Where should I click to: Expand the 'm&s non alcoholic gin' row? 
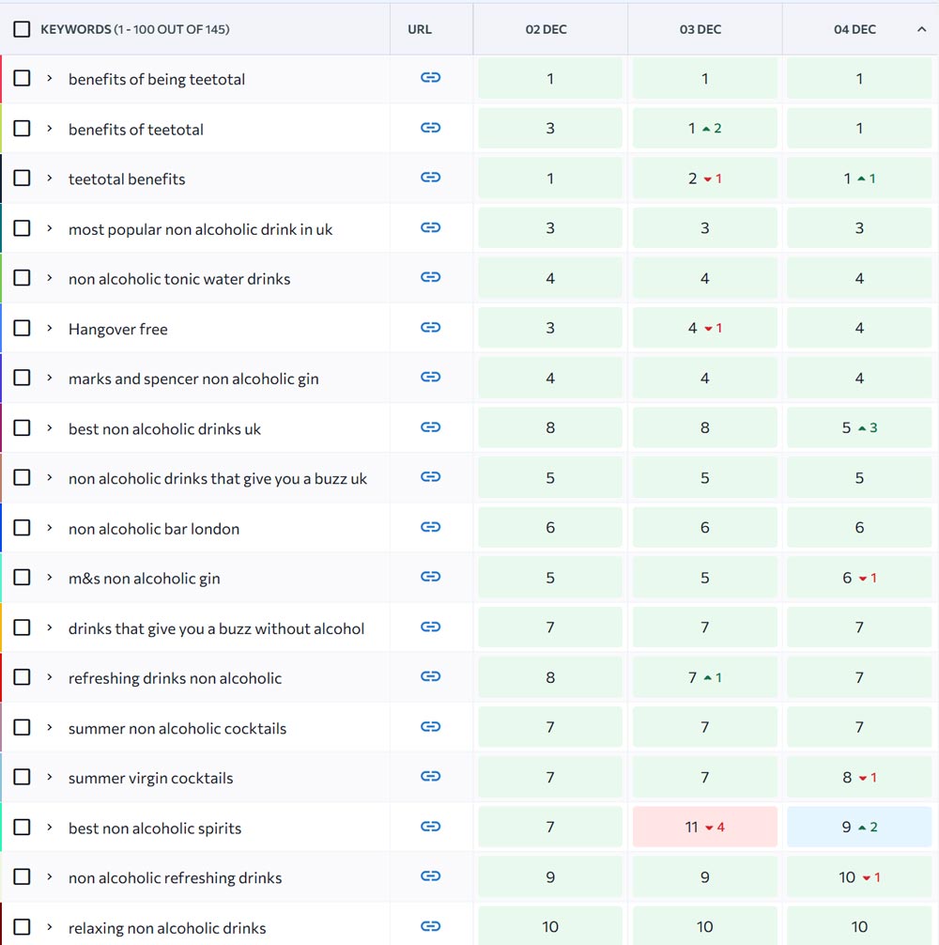(x=50, y=578)
